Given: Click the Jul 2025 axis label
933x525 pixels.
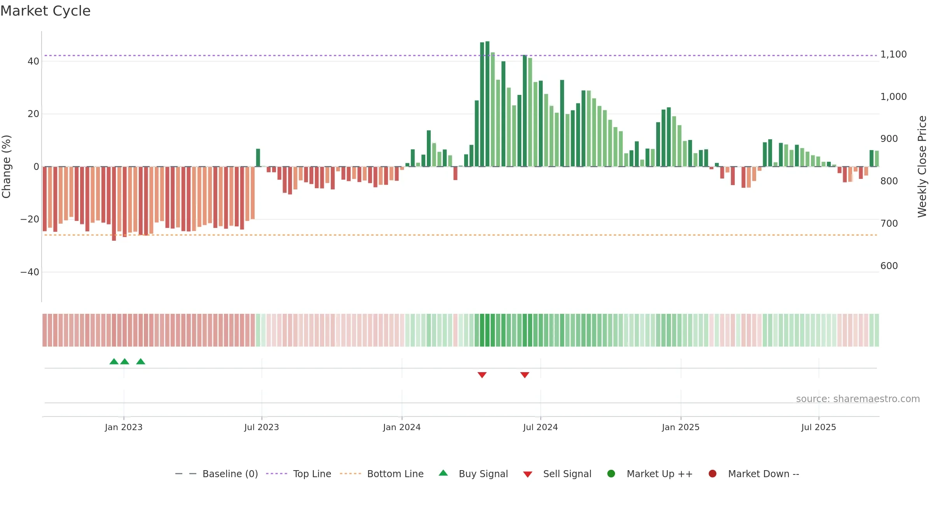Looking at the screenshot, I should pyautogui.click(x=819, y=427).
